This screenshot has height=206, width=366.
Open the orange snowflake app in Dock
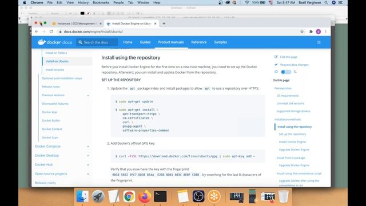214,196
